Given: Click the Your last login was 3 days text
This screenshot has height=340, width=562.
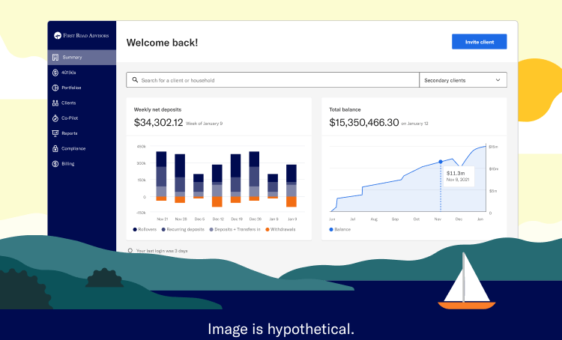Looking at the screenshot, I should 162,251.
